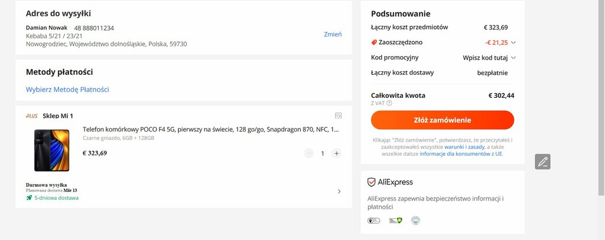The width and height of the screenshot is (605, 240).
Task: Open shipping options chevron arrow
Action: [x=339, y=192]
